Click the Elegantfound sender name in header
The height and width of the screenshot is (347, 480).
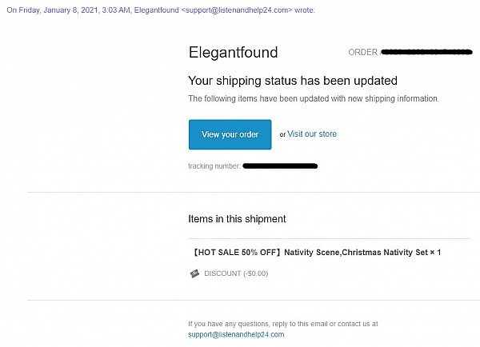tap(157, 10)
